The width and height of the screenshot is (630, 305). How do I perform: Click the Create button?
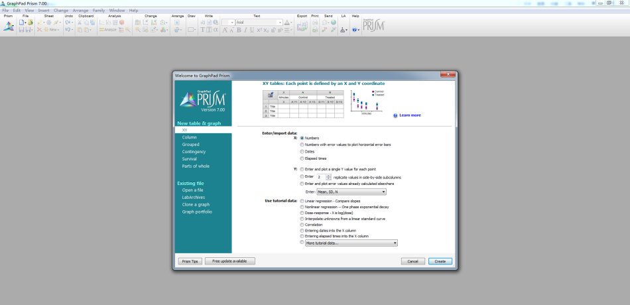pyautogui.click(x=440, y=261)
